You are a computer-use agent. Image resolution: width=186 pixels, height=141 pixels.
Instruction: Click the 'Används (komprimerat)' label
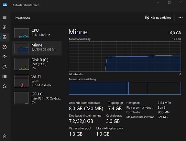tap(84, 103)
